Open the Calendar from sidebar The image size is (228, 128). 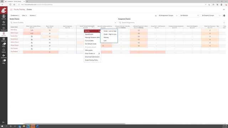point(4,39)
